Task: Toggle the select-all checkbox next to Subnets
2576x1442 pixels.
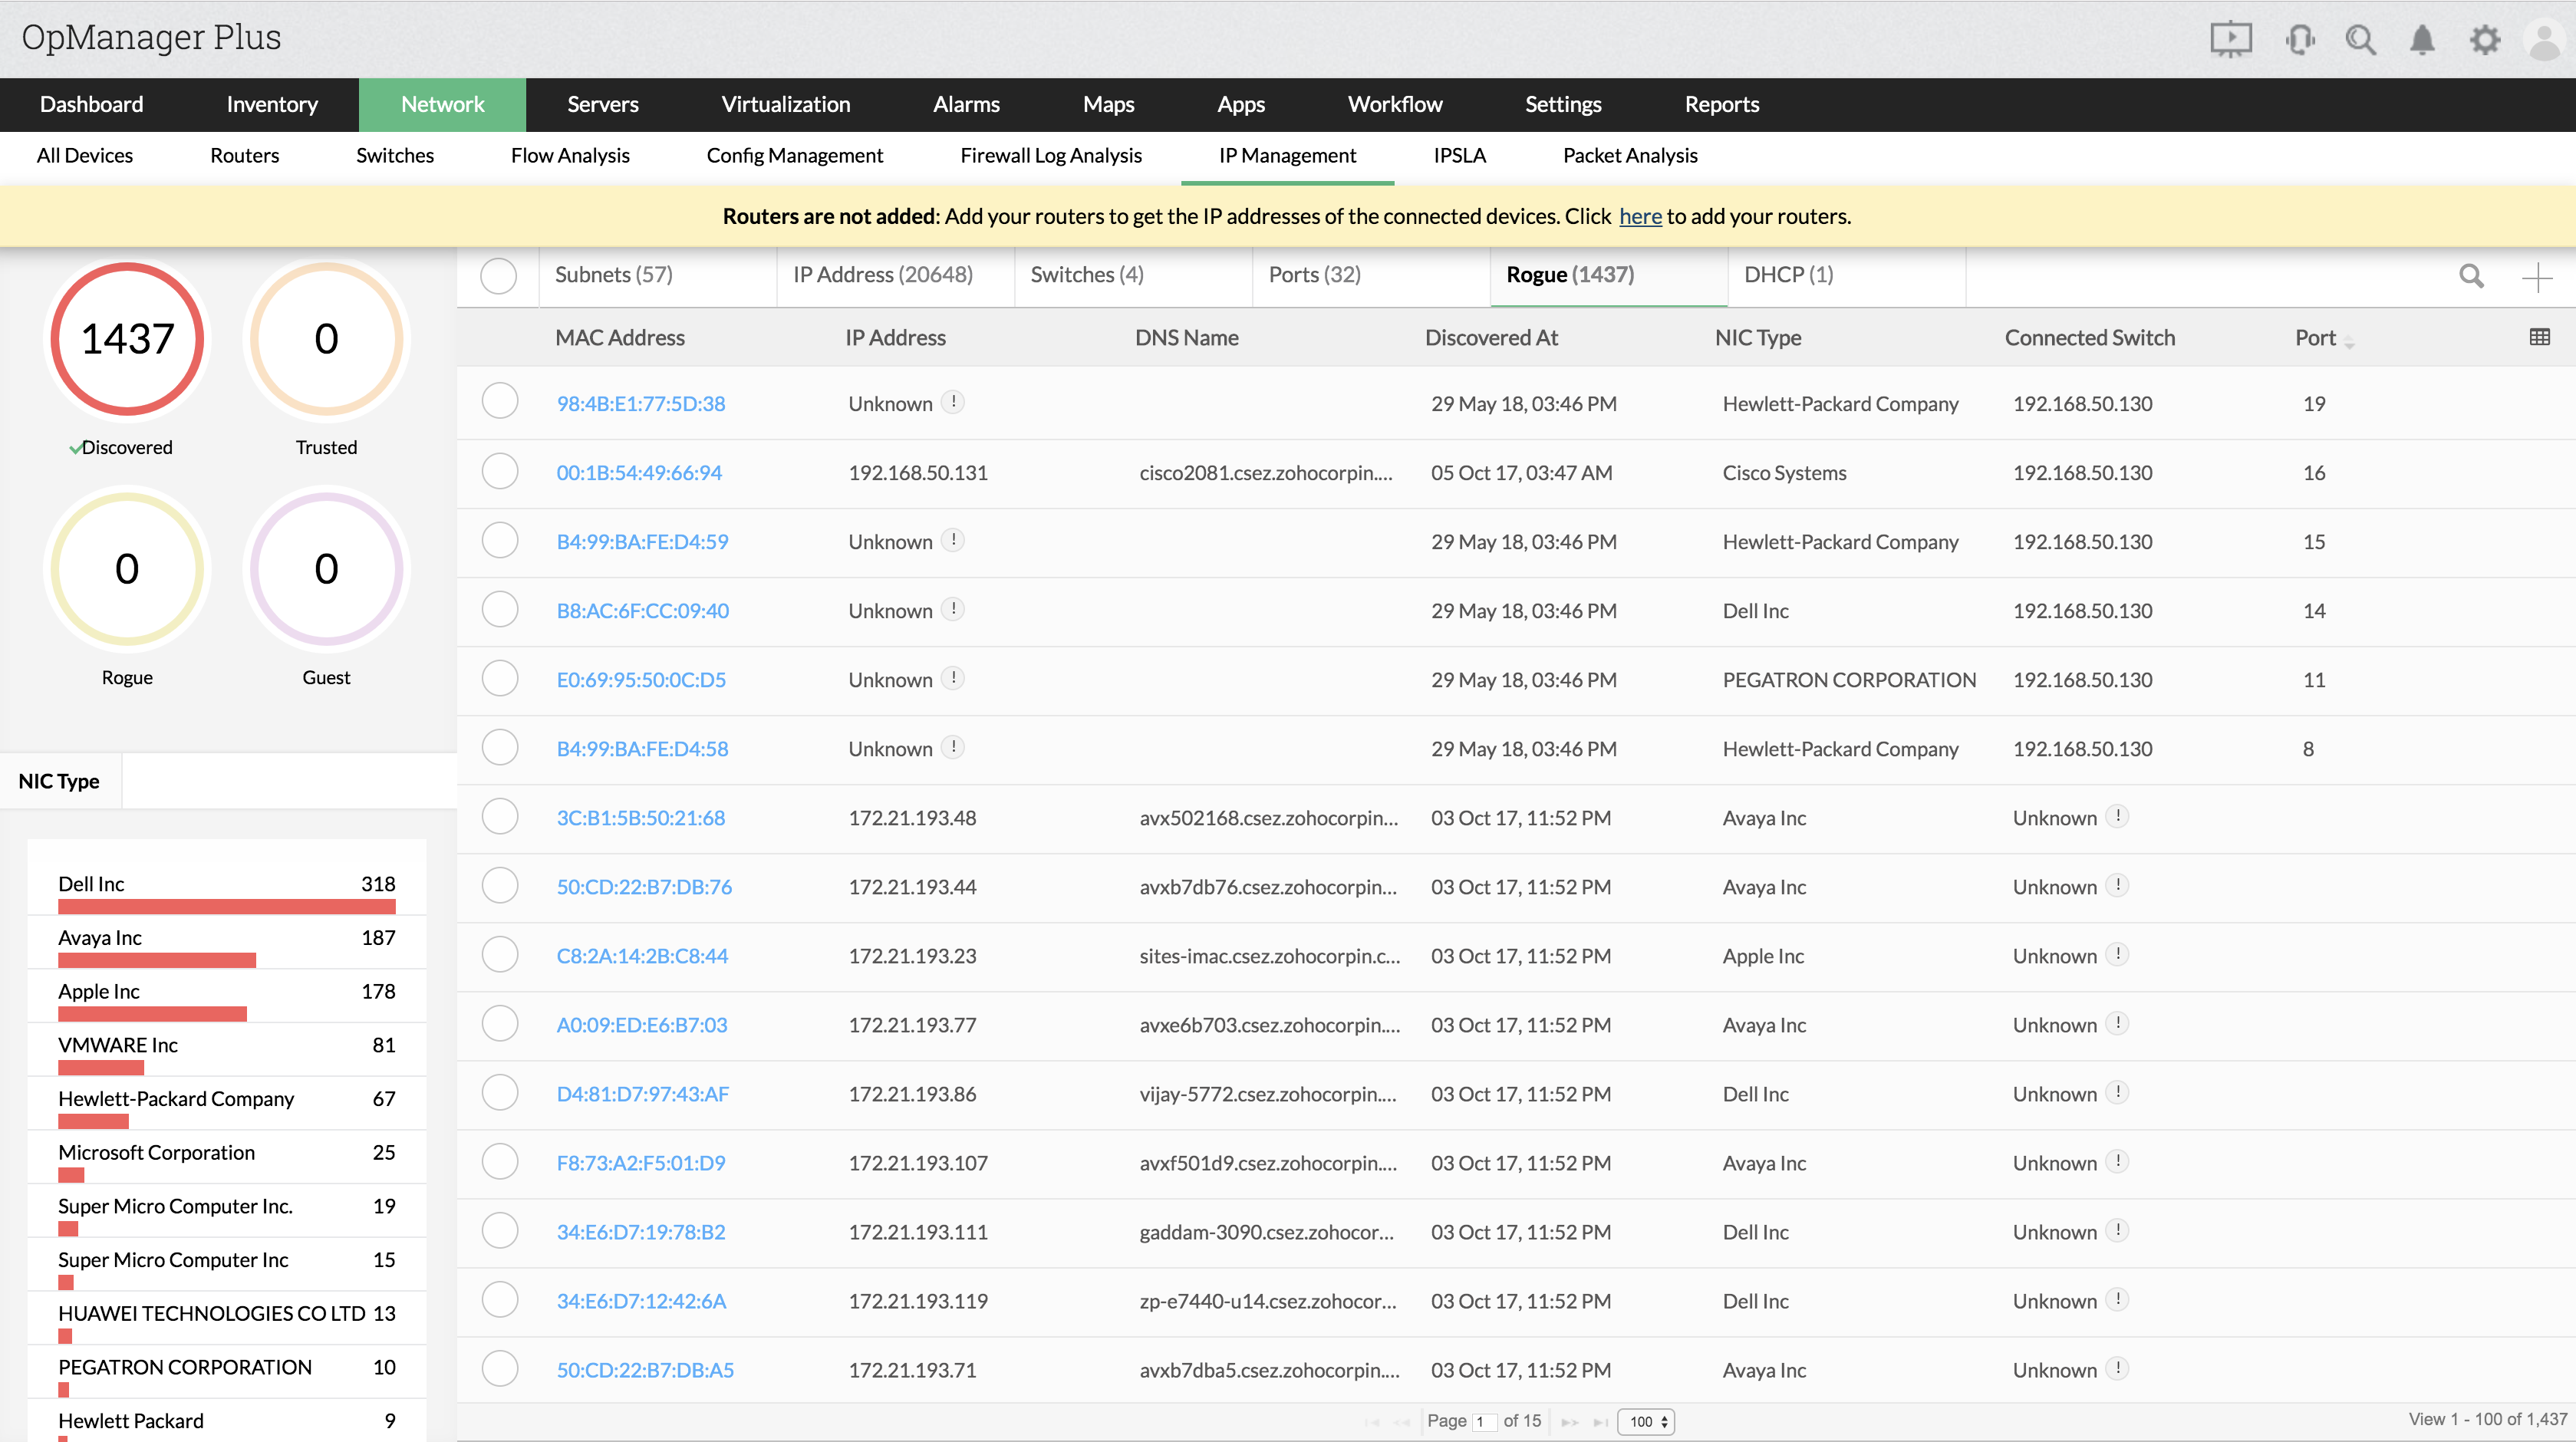Action: (x=498, y=275)
